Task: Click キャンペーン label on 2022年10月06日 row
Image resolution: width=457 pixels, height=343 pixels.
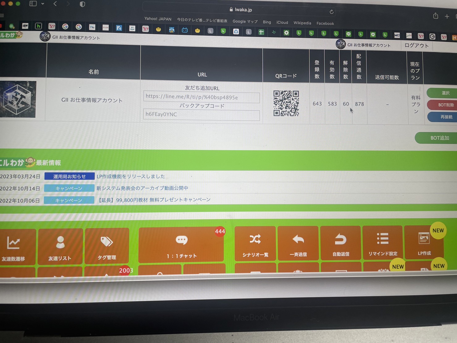Action: [x=69, y=200]
